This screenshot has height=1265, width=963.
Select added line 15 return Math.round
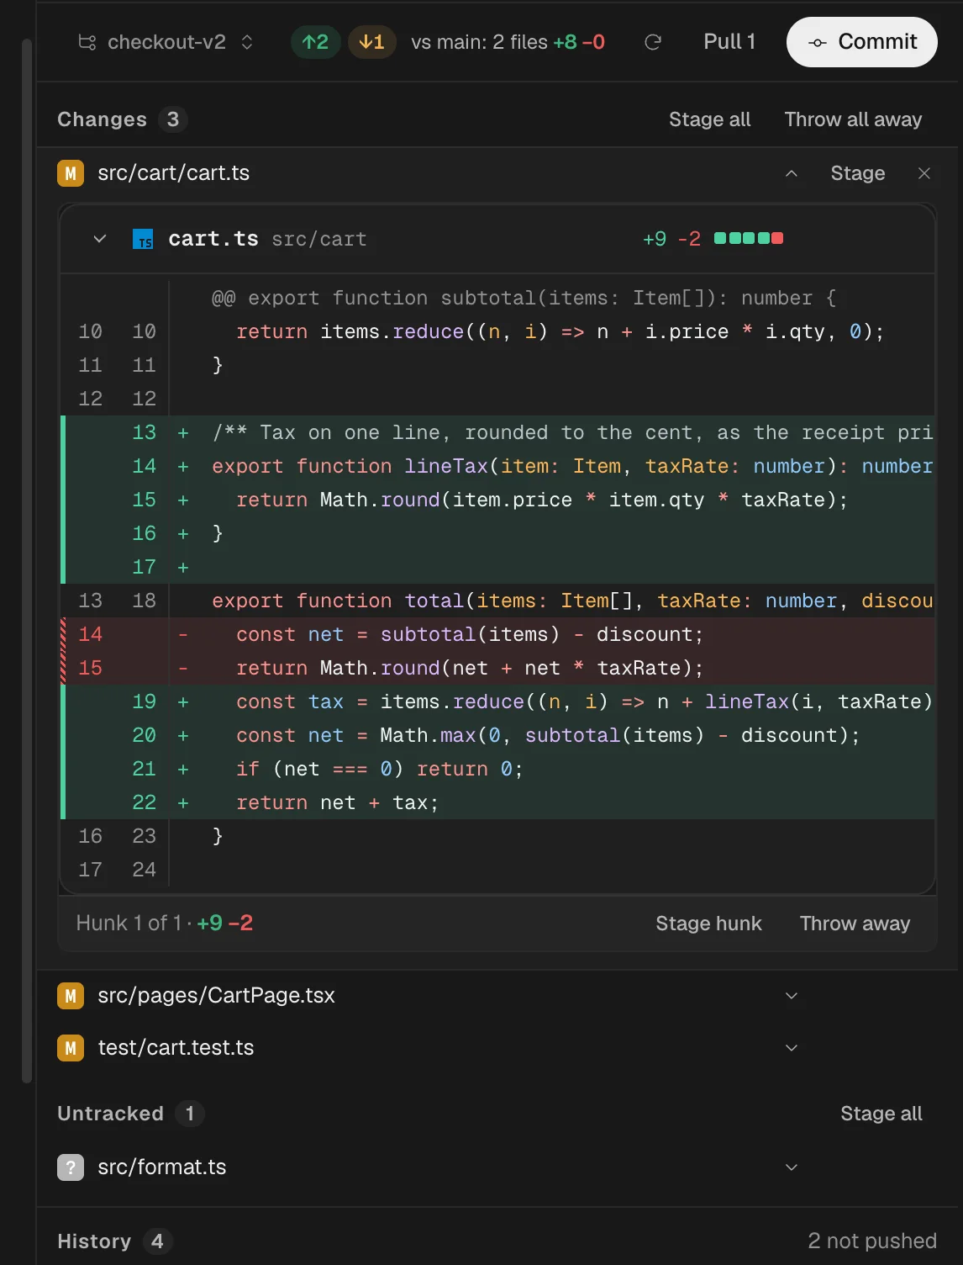497,500
